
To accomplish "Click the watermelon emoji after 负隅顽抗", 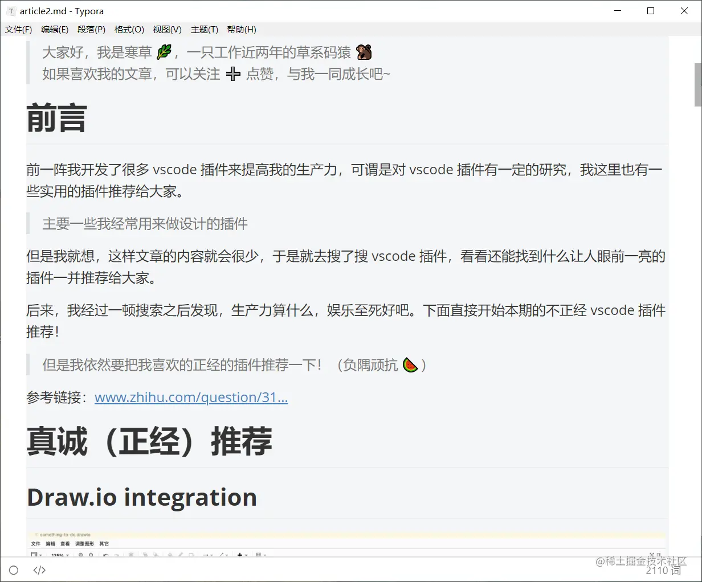I will (410, 364).
